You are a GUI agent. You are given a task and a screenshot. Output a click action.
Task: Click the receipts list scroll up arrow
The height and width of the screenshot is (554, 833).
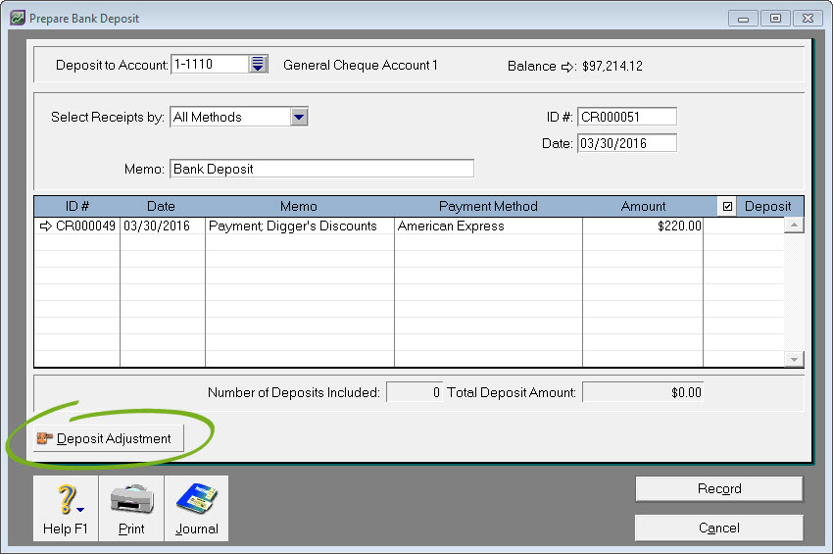[794, 226]
